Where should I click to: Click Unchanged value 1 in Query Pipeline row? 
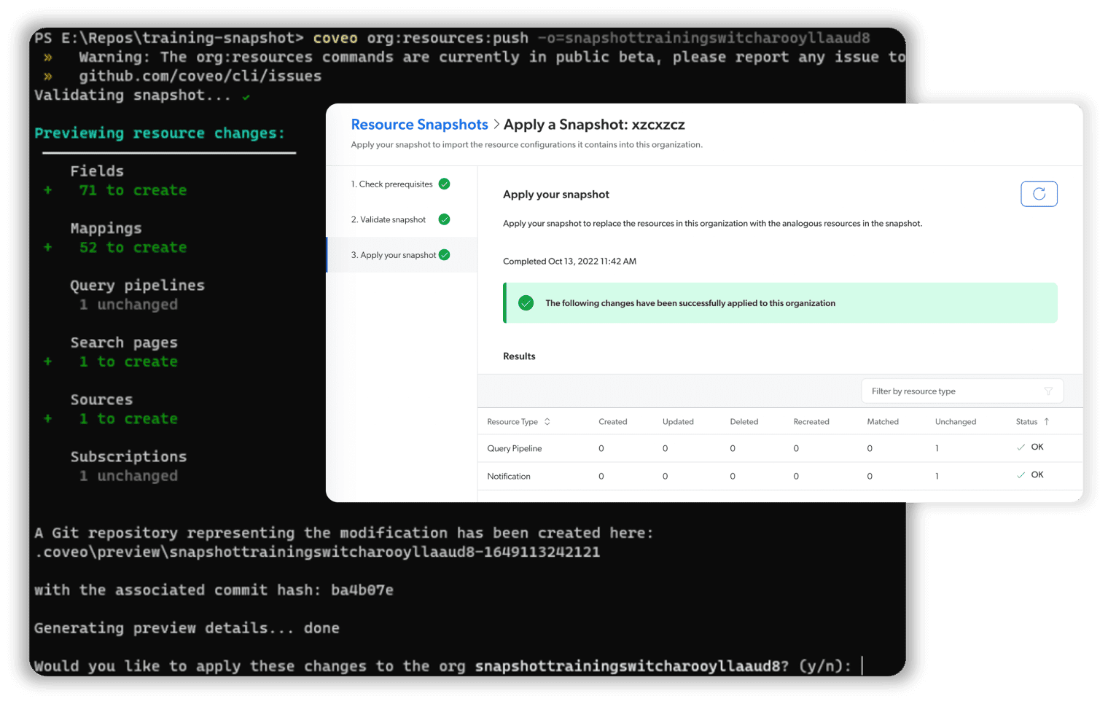point(937,449)
